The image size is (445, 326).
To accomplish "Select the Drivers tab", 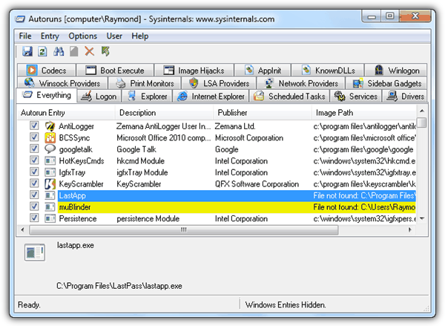I will point(405,97).
